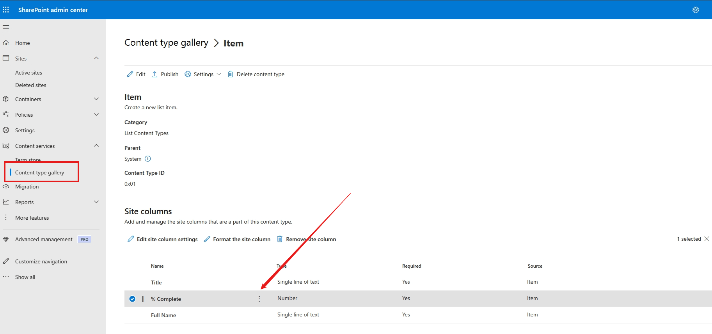Select Content type gallery in sidebar
Viewport: 712px width, 334px height.
click(39, 172)
